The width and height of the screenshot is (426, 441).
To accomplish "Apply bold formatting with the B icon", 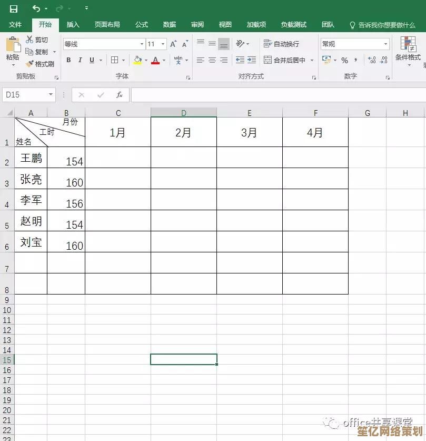I will pos(69,60).
